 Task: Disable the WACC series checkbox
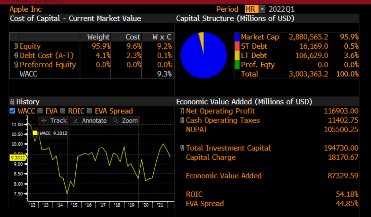click(x=12, y=111)
